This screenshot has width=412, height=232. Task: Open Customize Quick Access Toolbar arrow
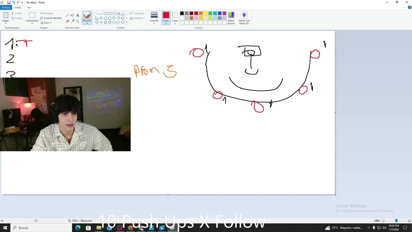22,3
